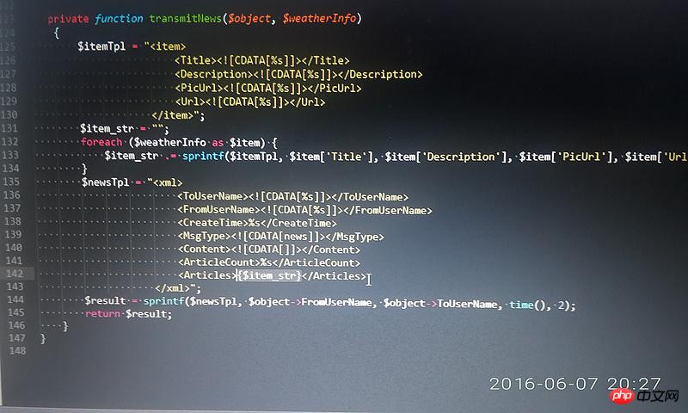This screenshot has height=413, width=688.
Task: Click the time() function call
Action: pos(527,305)
